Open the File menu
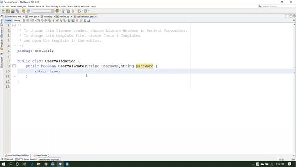Image resolution: width=296 pixels, height=167 pixels. (x=2, y=6)
